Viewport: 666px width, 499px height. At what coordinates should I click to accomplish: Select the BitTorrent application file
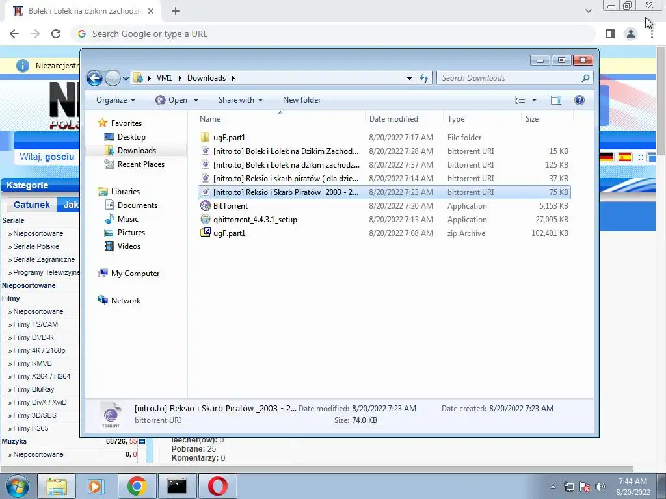(384, 206)
